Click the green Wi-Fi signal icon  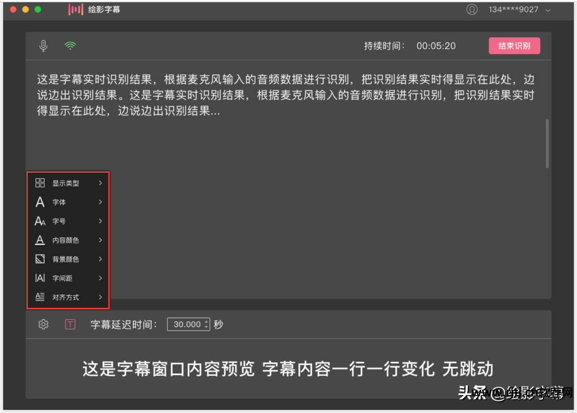point(70,46)
